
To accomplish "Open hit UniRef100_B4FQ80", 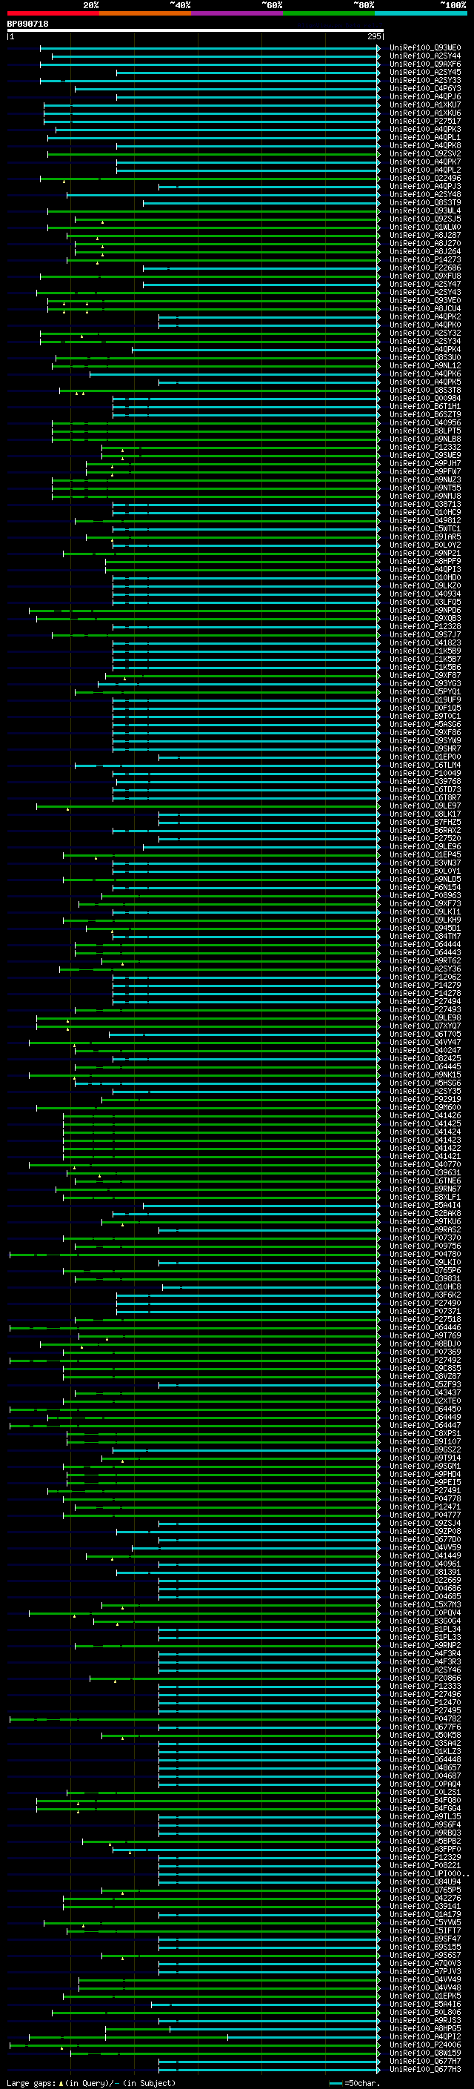I will coord(425,1800).
